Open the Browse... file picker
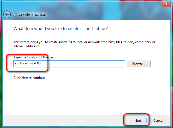This screenshot has width=173, height=128. 139,64
